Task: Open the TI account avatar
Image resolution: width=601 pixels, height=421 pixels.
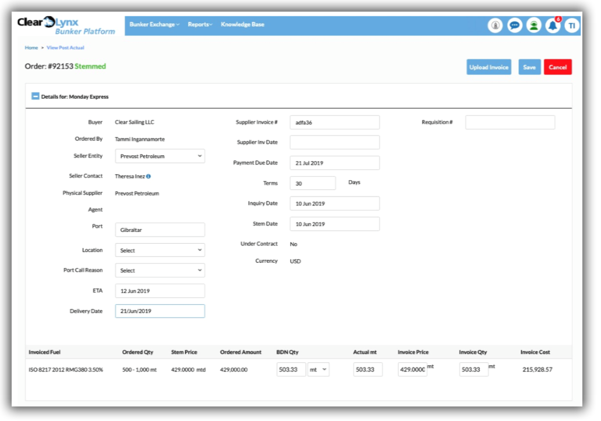Action: pos(572,26)
